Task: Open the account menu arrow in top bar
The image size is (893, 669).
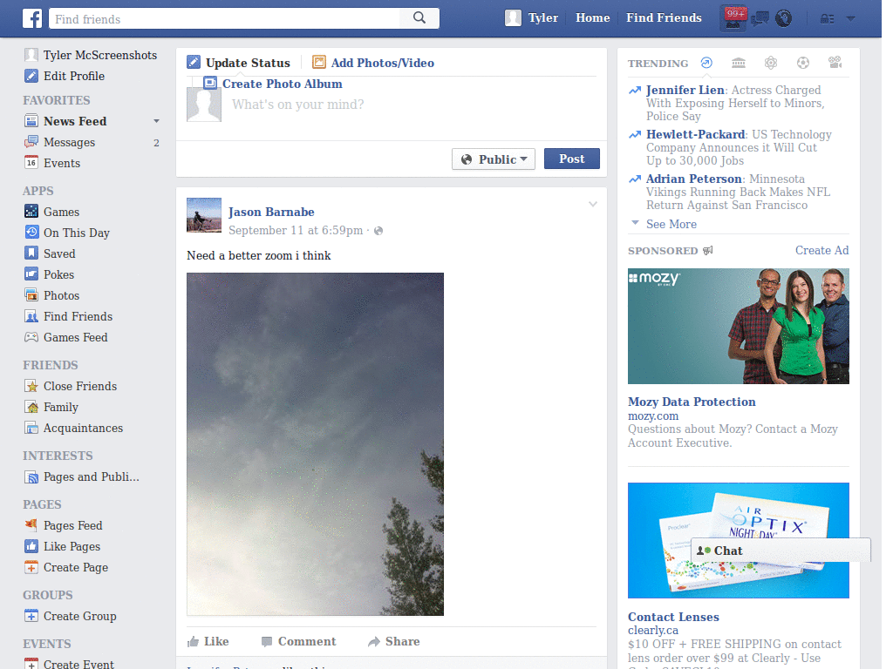Action: pos(851,19)
